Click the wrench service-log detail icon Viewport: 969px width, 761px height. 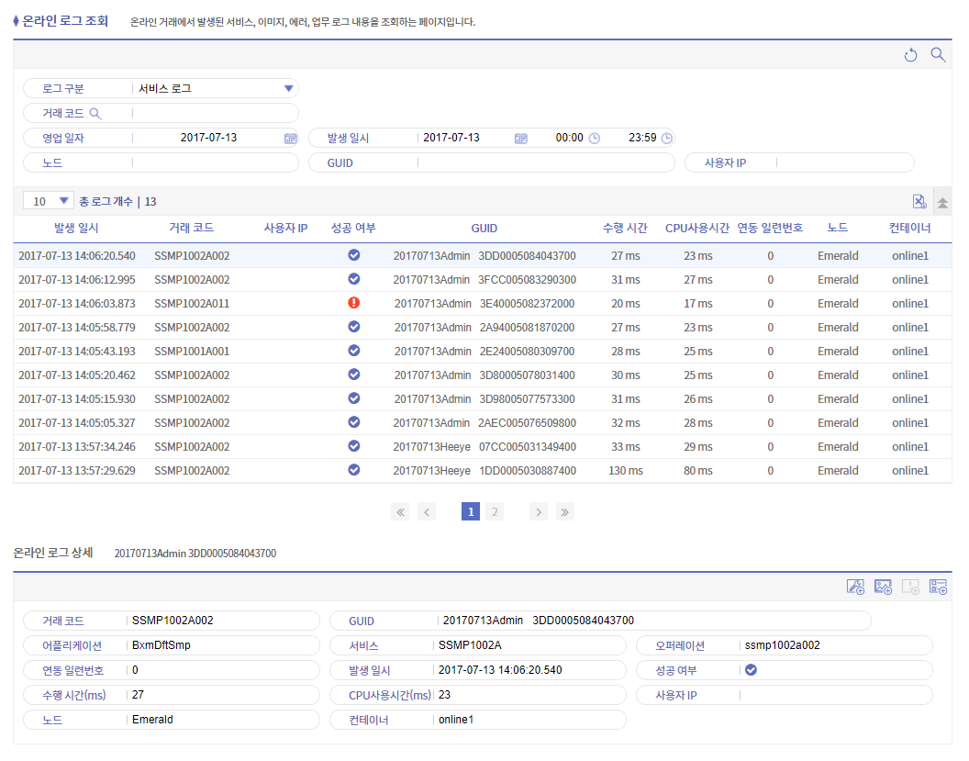tap(856, 587)
